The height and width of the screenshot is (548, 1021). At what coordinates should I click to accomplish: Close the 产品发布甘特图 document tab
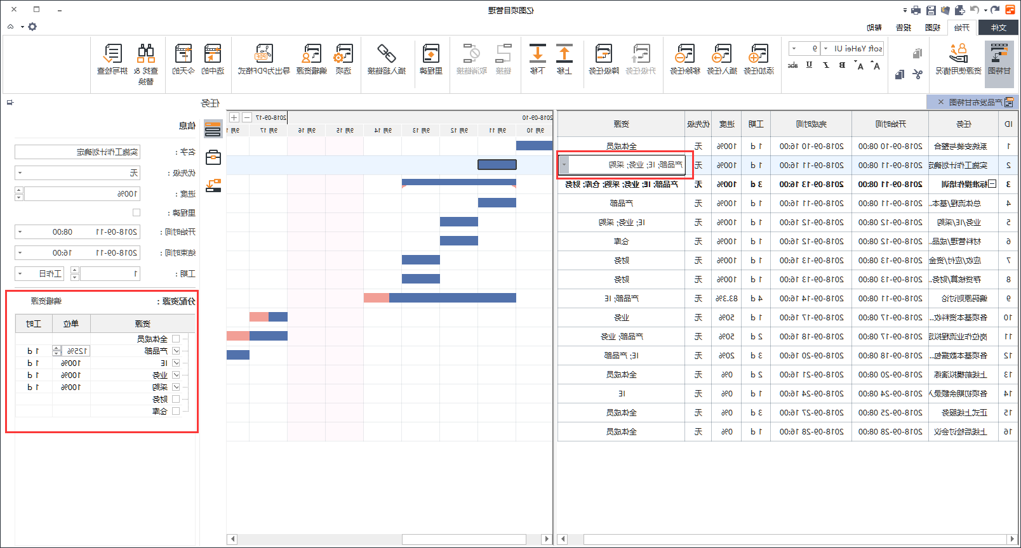click(x=941, y=102)
